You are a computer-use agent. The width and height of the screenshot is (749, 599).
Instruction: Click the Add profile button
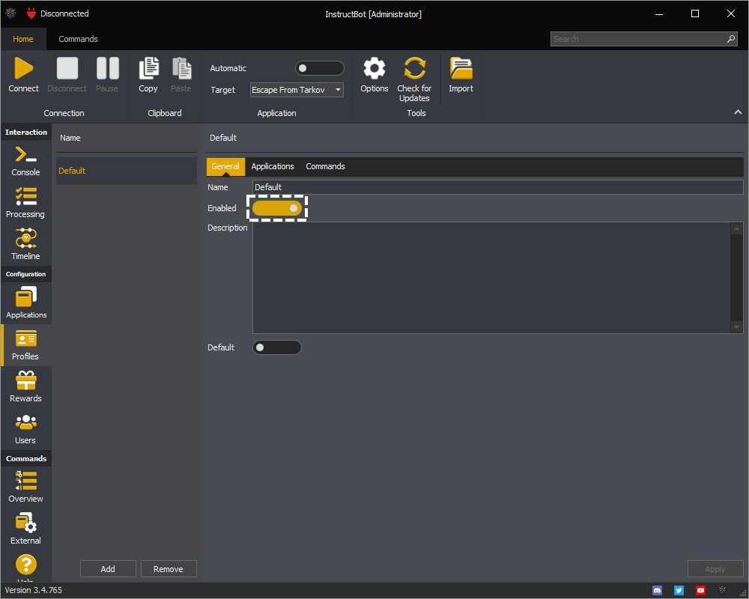tap(108, 569)
